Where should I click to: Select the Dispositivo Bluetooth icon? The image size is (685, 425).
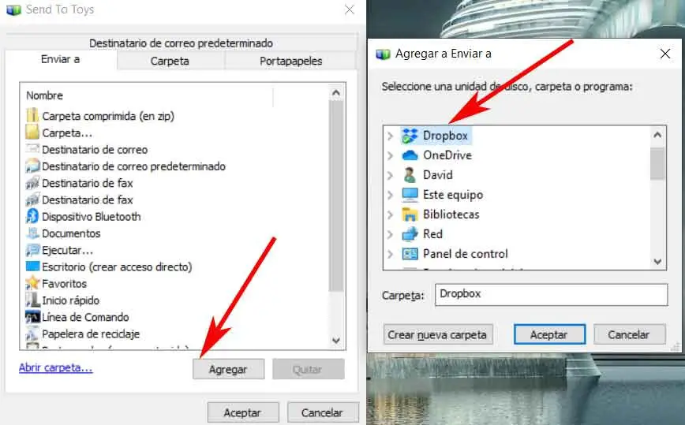[x=32, y=216]
